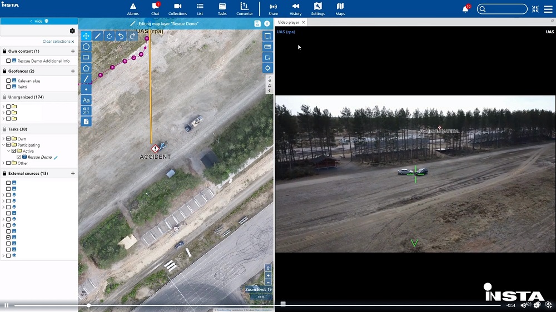
Task: Choose the text label Aa tool
Action: pos(86,100)
